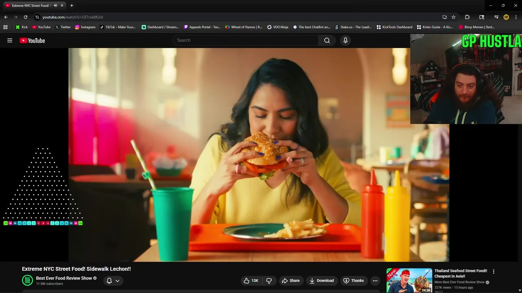Like the video with 13K likes
This screenshot has height=293, width=522.
tap(251, 280)
